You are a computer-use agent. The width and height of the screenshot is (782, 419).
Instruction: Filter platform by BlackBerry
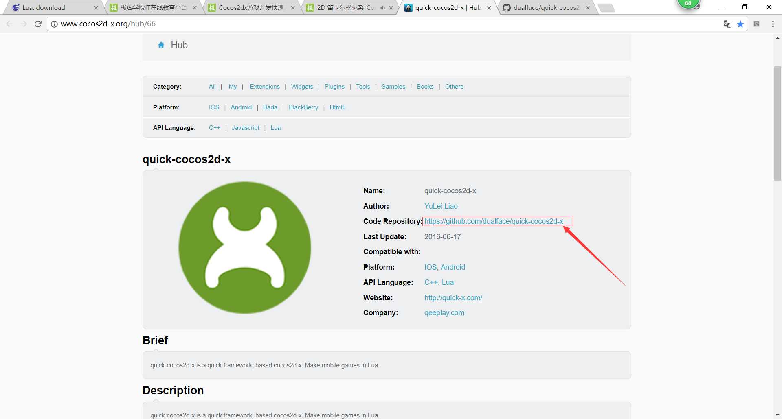point(303,107)
